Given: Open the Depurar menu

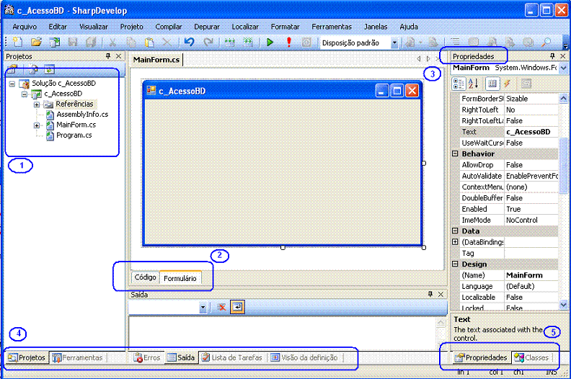Looking at the screenshot, I should click(206, 27).
